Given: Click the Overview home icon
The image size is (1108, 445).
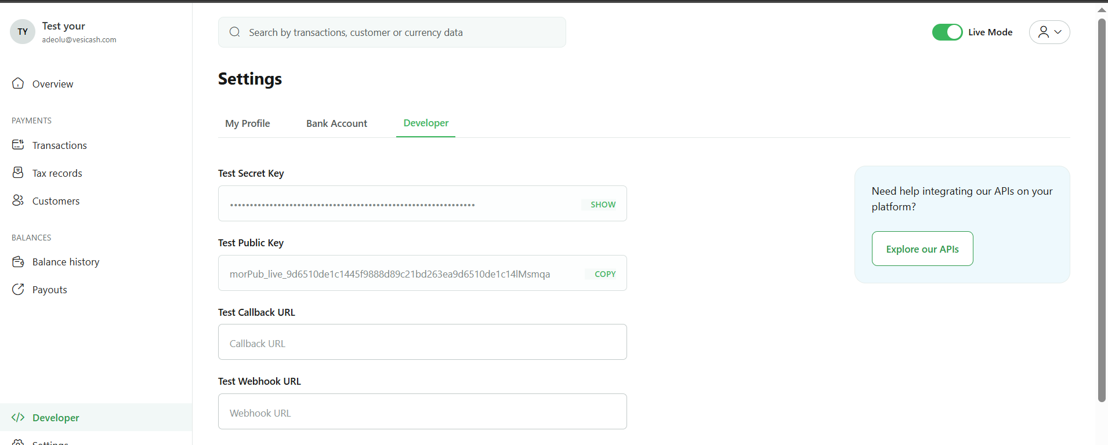Looking at the screenshot, I should click(18, 83).
